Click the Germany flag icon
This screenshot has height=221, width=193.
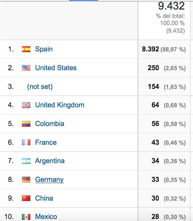(x=26, y=180)
